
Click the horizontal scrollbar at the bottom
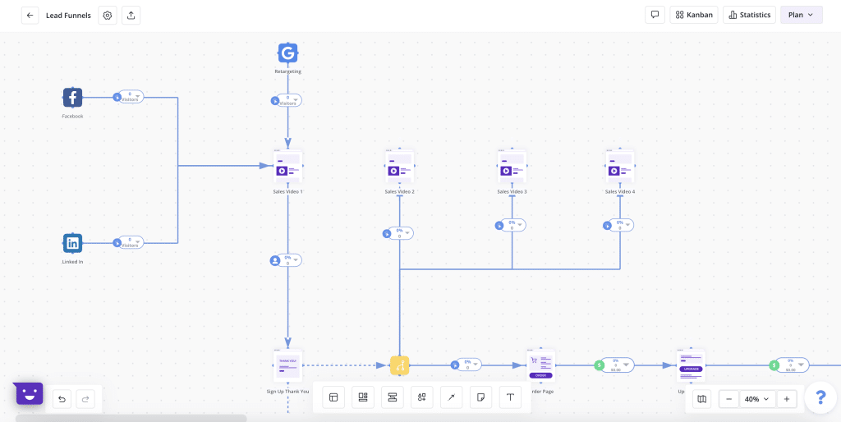[x=131, y=418]
